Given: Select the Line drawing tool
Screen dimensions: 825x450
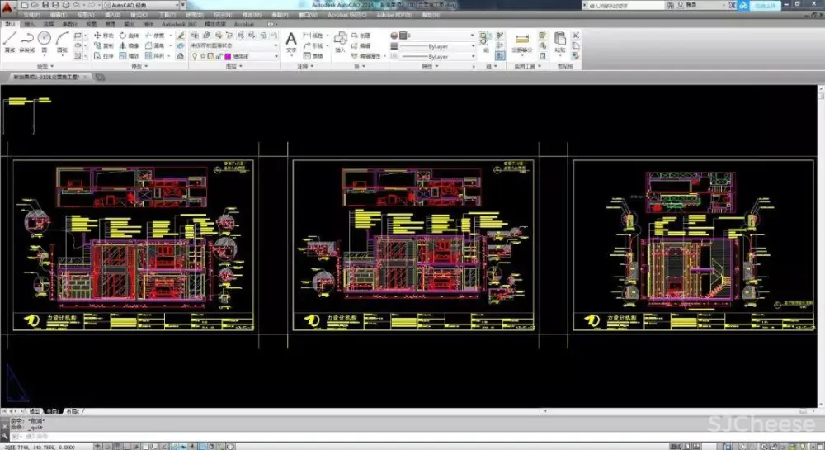Looking at the screenshot, I should point(9,40).
